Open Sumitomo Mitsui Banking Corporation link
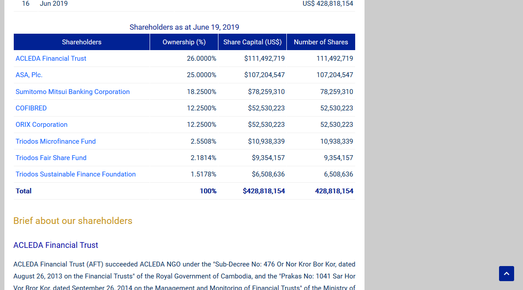The height and width of the screenshot is (290, 523). tap(72, 91)
